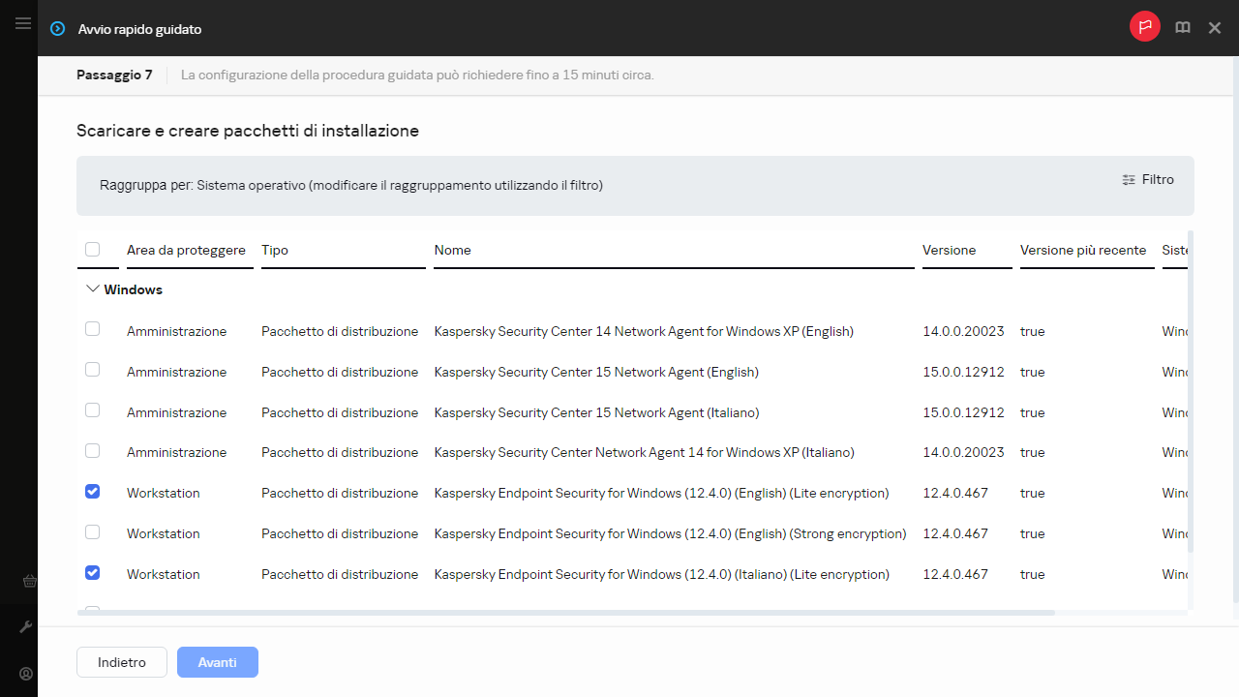This screenshot has width=1239, height=697.
Task: Open the hamburger main menu
Action: tap(23, 23)
